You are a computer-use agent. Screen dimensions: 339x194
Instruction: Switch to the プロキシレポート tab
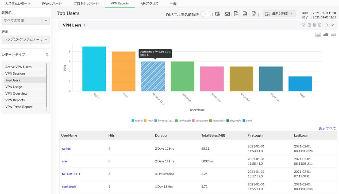pos(86,4)
